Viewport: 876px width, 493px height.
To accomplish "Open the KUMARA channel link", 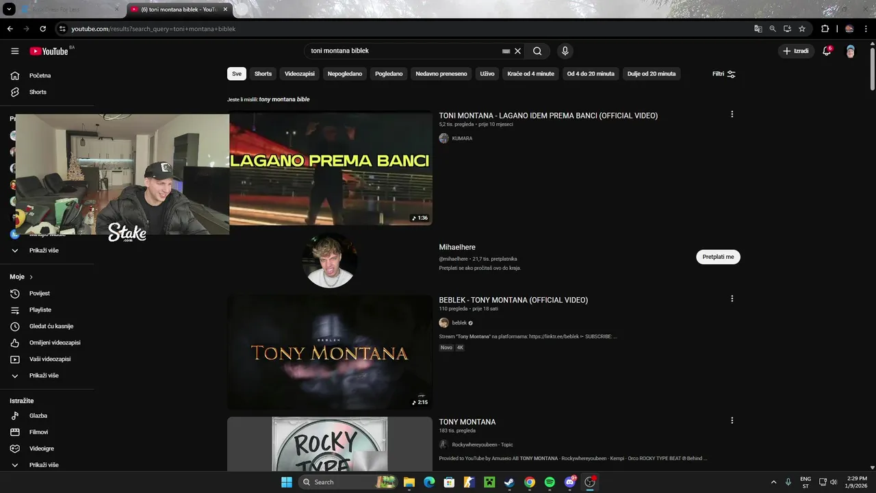I will tap(462, 138).
